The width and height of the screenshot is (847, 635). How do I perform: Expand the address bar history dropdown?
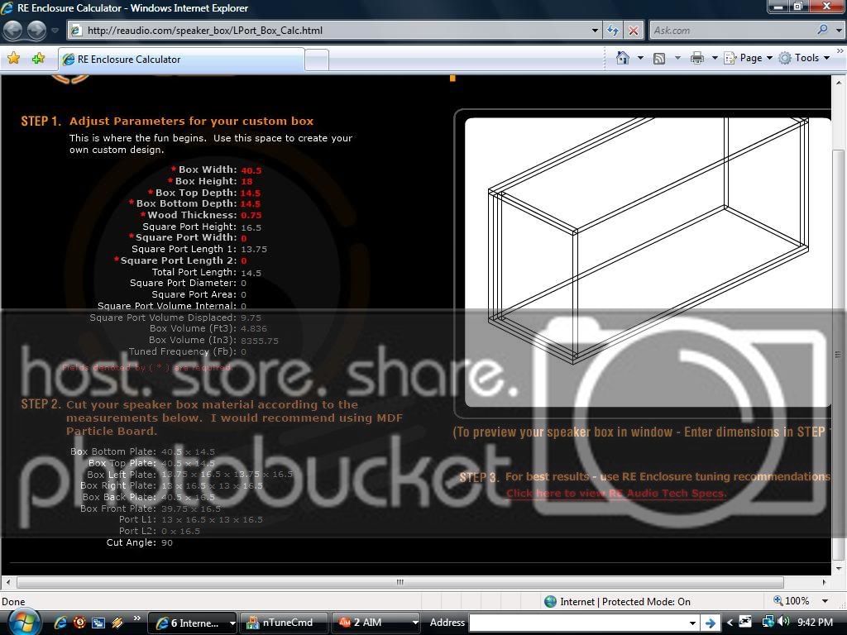[x=595, y=31]
